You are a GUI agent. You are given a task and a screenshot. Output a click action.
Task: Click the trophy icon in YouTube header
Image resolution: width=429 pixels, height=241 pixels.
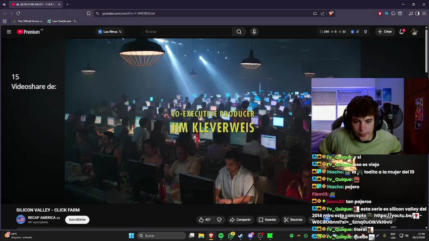(x=366, y=32)
